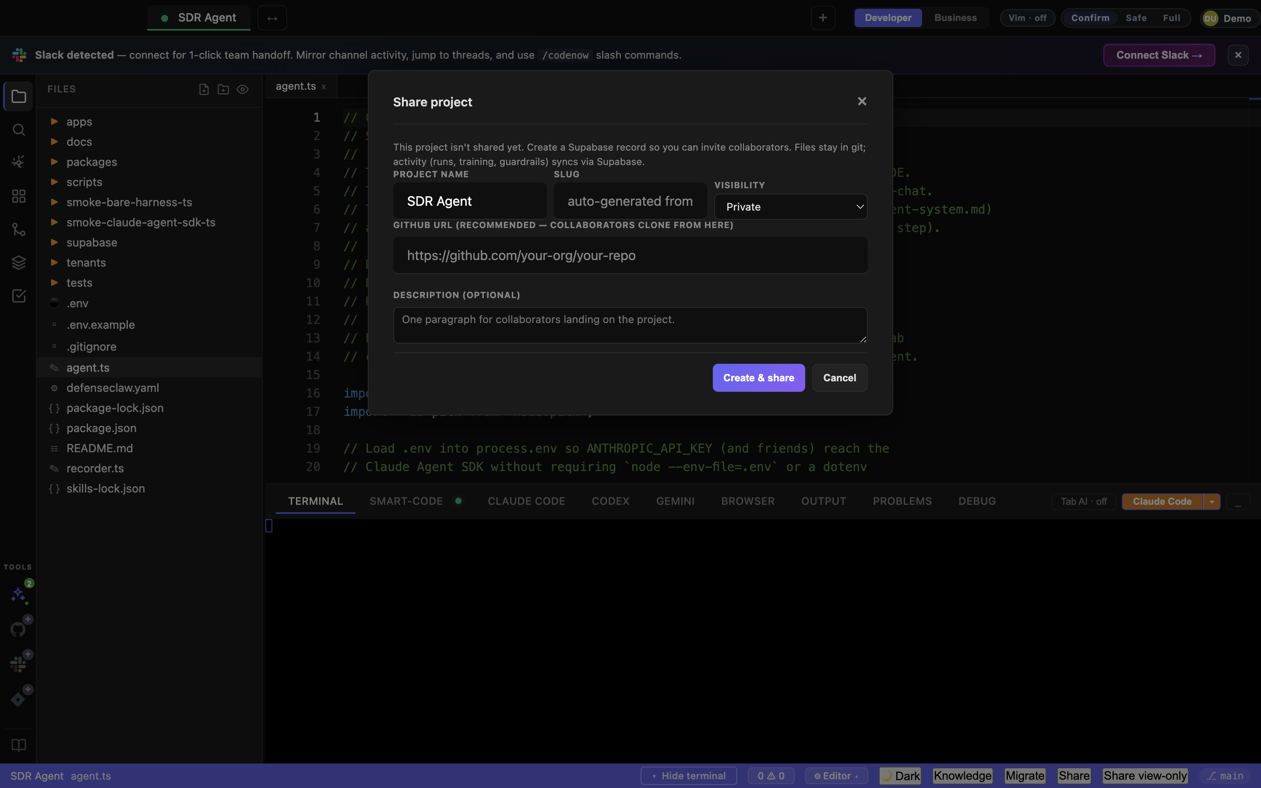Toggle hidden files with the eye icon
The image size is (1261, 788).
[x=242, y=89]
